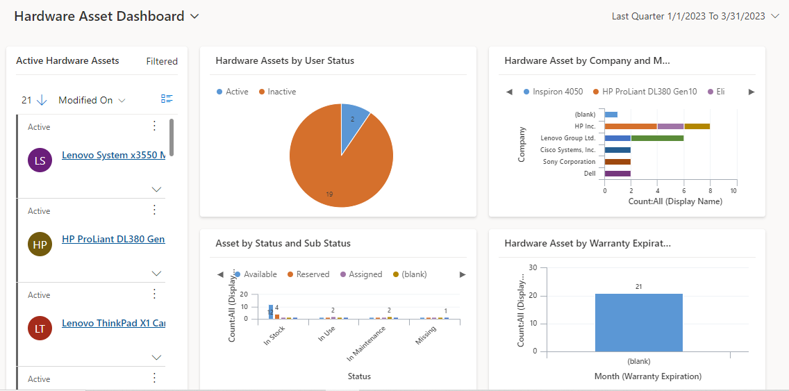Click the Filtered label in Active Hardware Assets
The height and width of the screenshot is (391, 789).
(162, 61)
